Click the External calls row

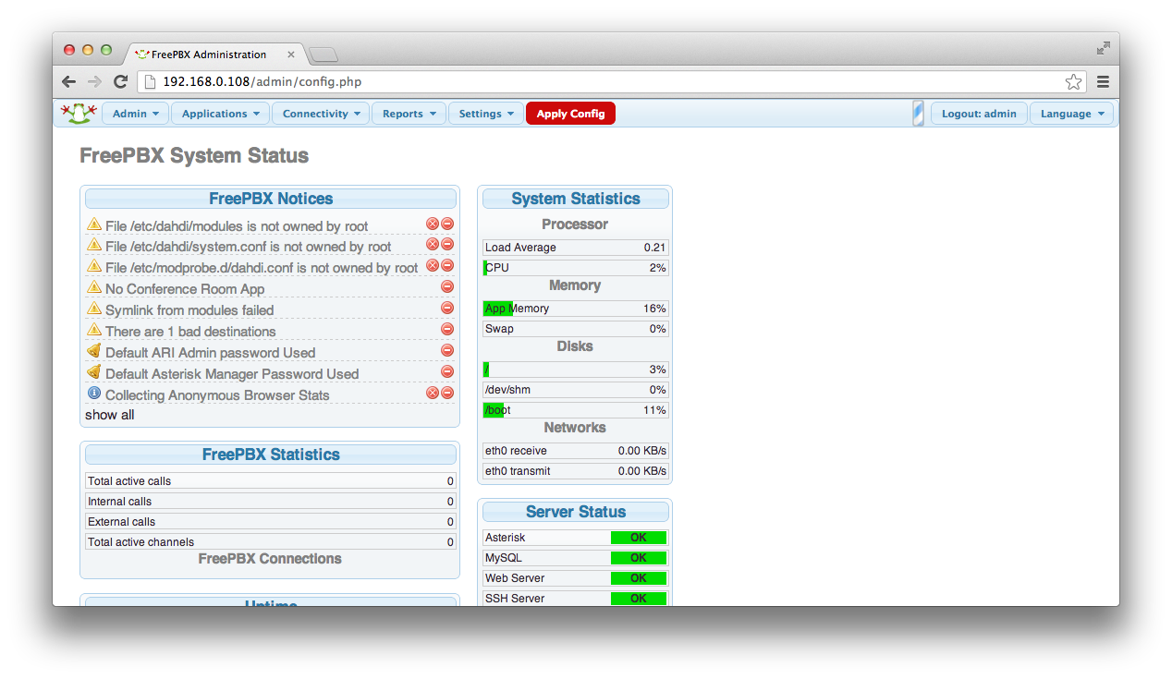271,522
